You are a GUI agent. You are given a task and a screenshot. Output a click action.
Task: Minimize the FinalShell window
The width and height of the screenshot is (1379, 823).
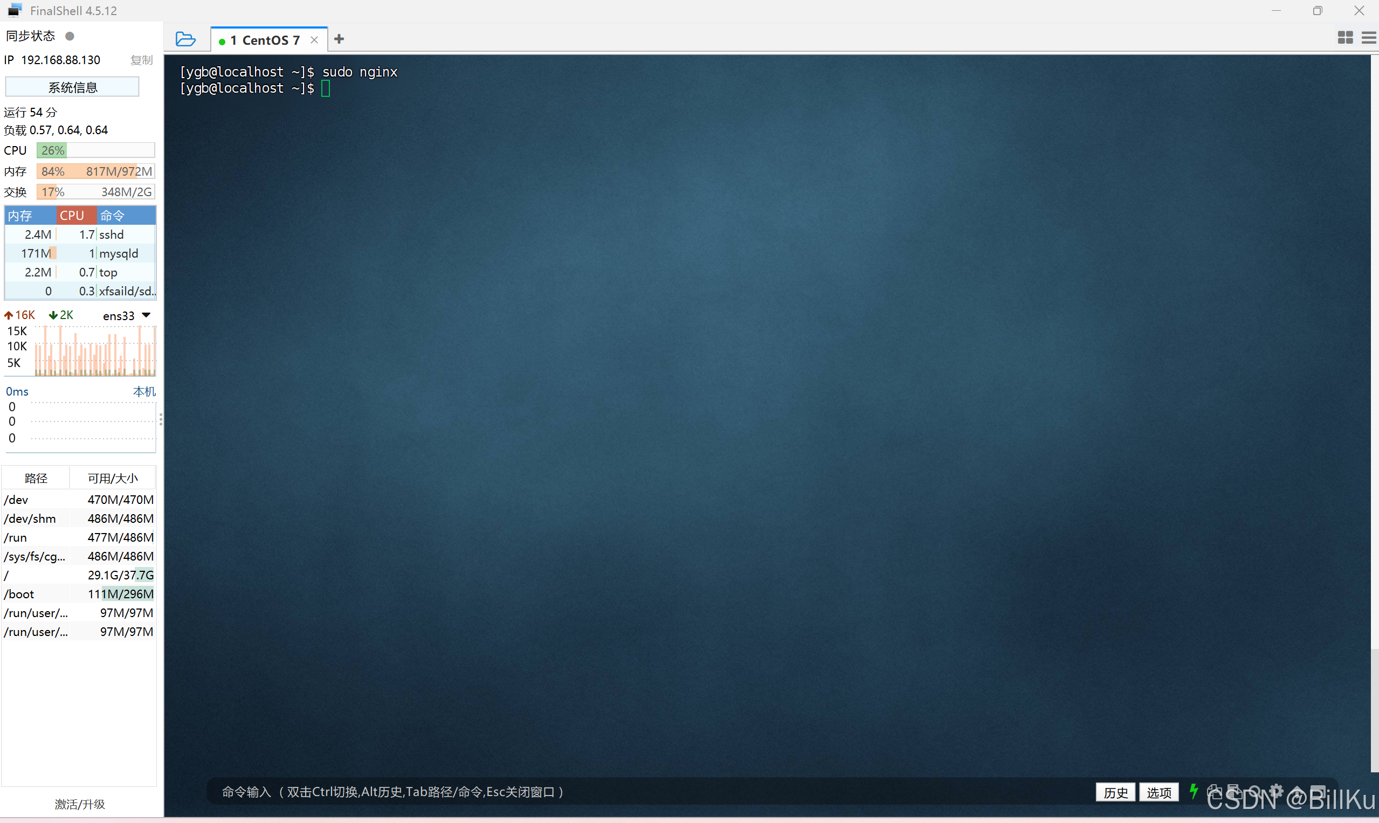1276,11
